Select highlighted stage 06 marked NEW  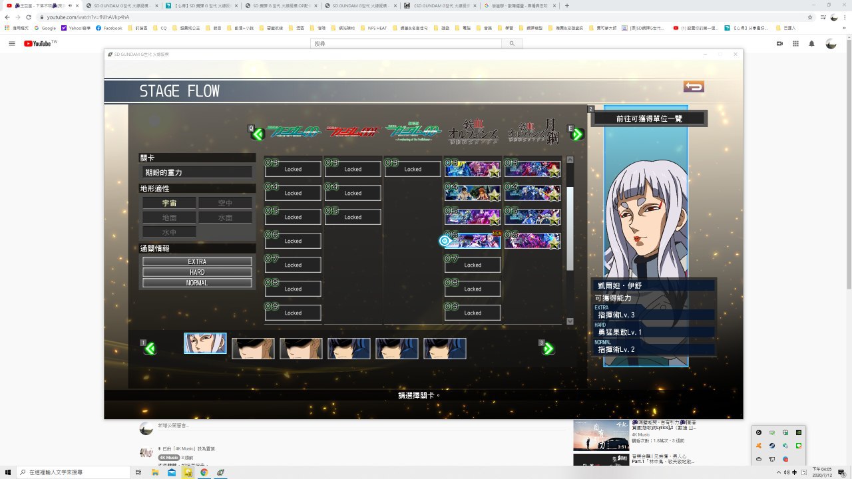[473, 241]
